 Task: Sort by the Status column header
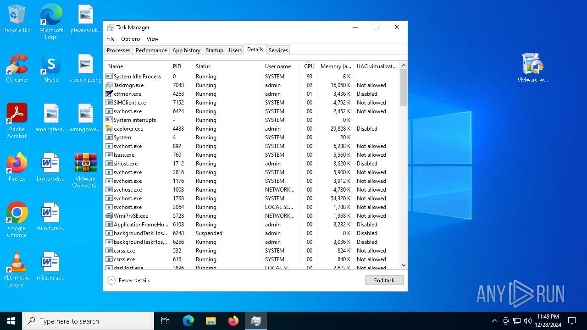point(227,66)
